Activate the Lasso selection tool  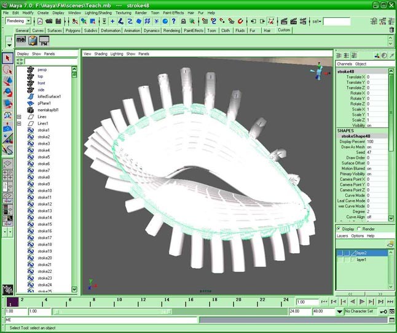click(8, 70)
